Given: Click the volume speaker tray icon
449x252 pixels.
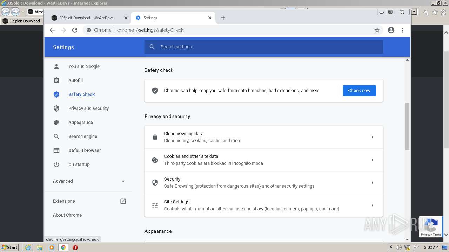Looking at the screenshot, I should pos(399,247).
